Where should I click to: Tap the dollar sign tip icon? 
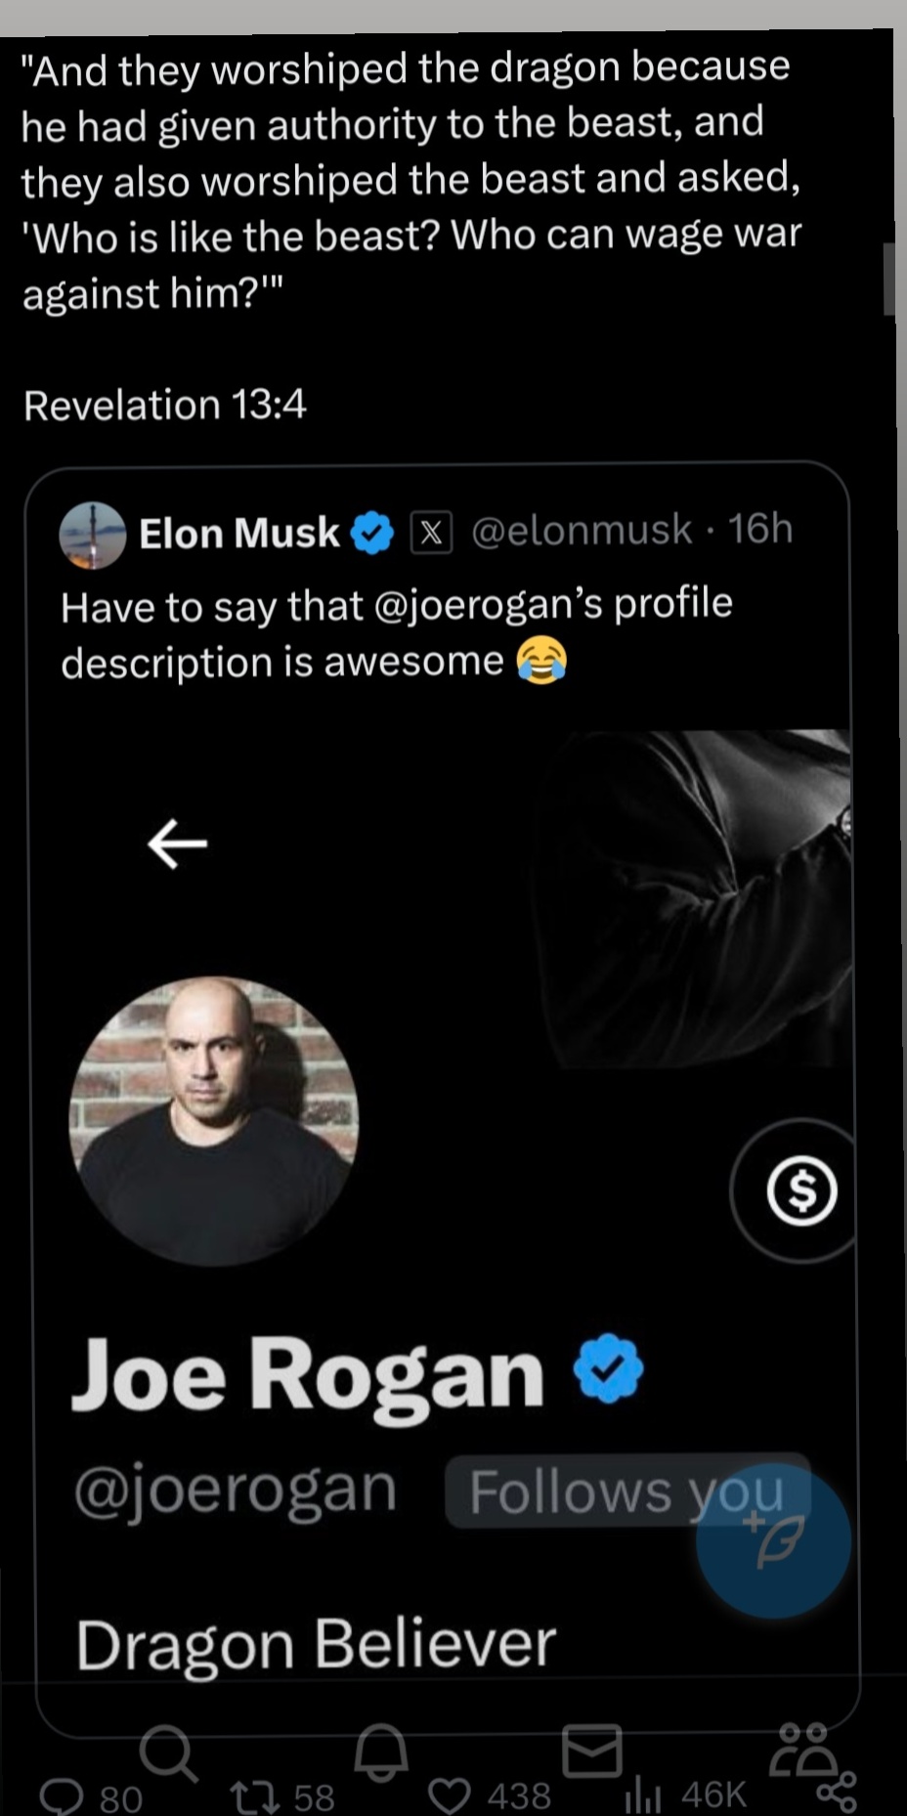pyautogui.click(x=801, y=1190)
